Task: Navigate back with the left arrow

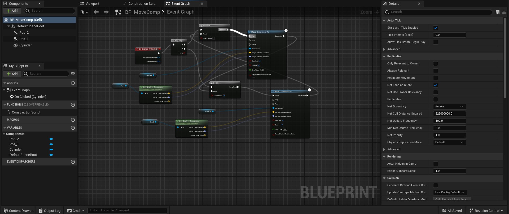Action: click(96, 12)
